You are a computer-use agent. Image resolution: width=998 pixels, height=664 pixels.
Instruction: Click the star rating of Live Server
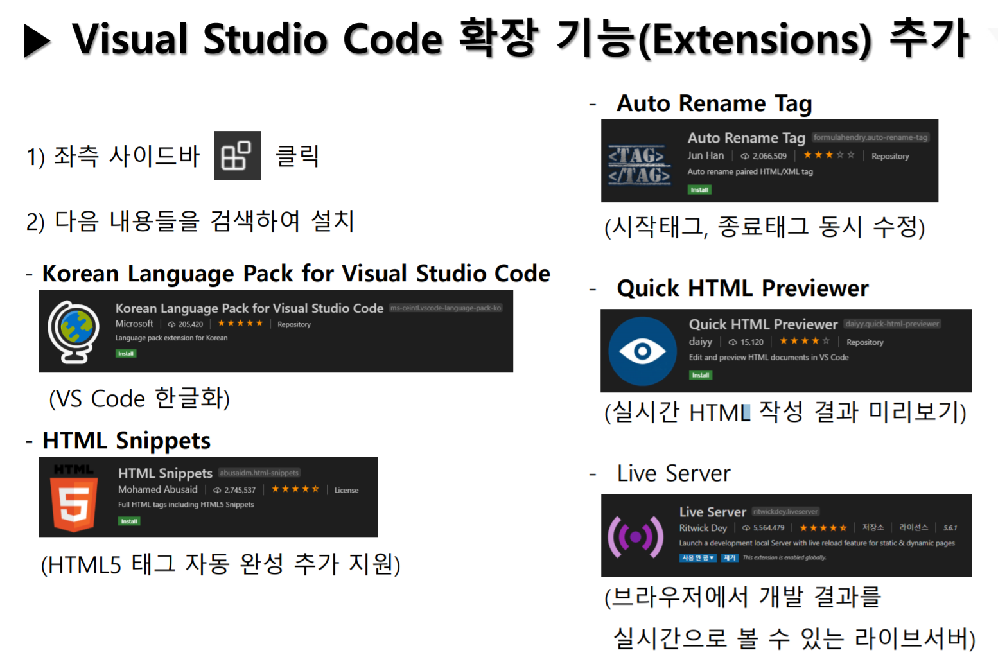coord(823,528)
